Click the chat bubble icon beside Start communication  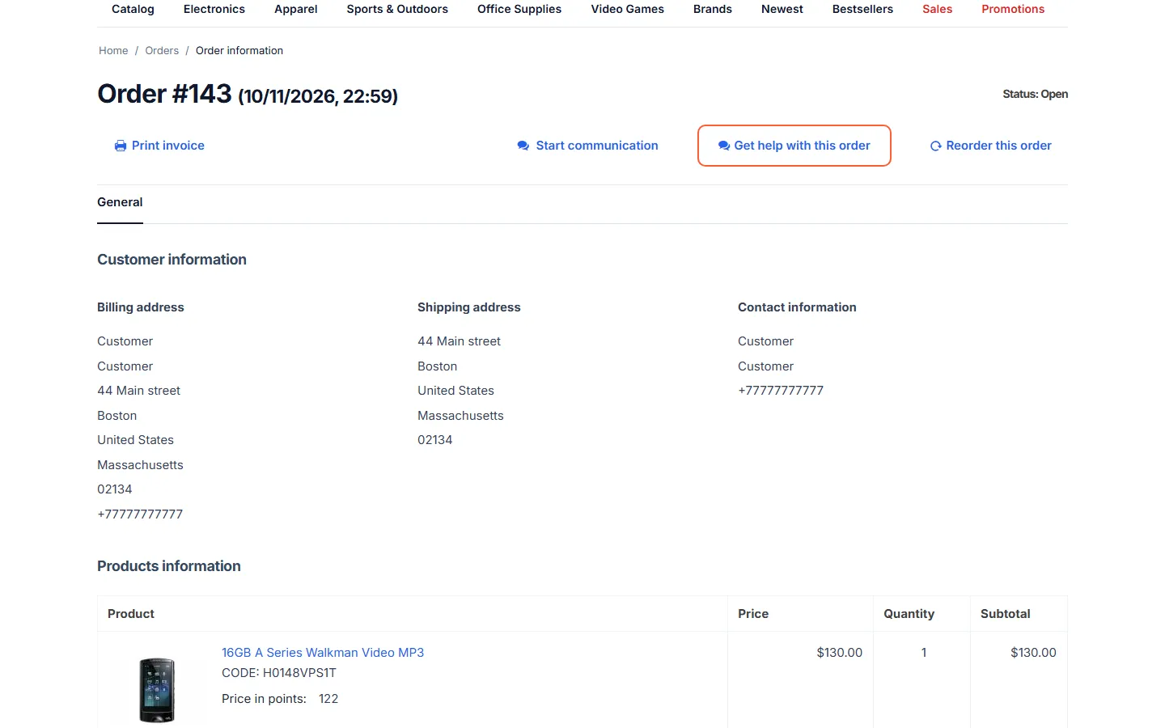(x=523, y=146)
